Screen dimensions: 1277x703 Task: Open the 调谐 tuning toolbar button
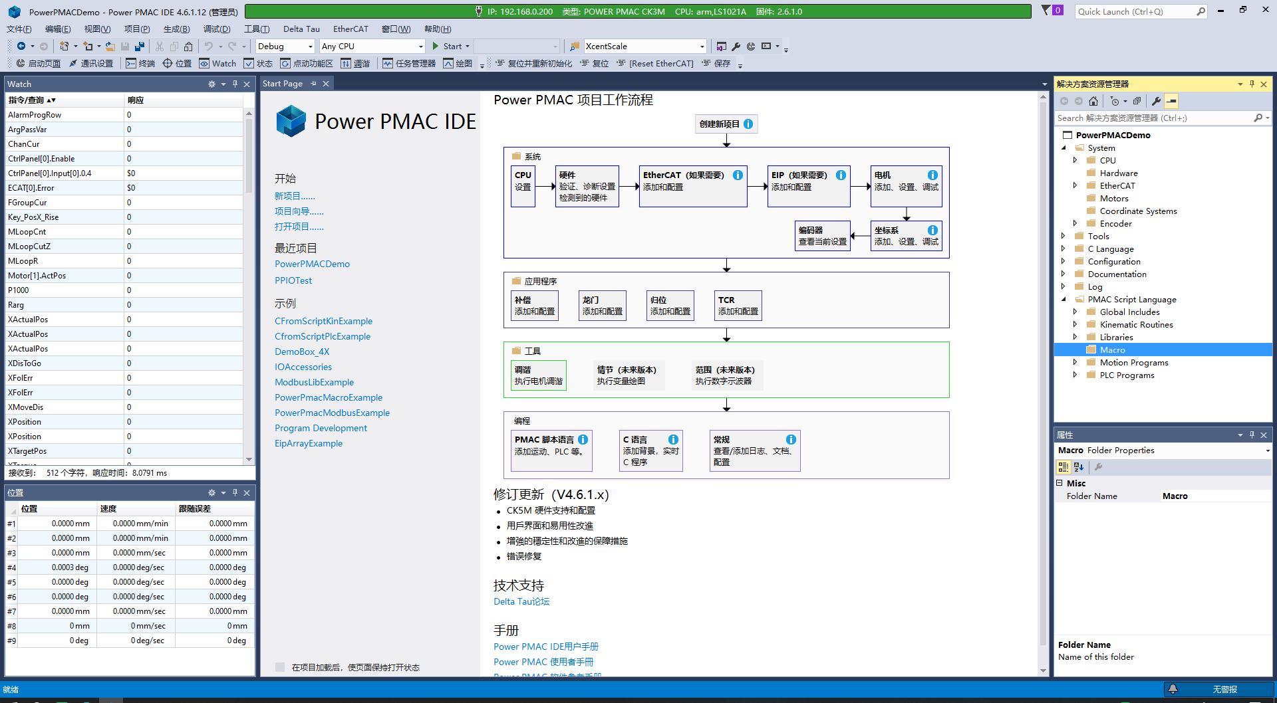point(355,63)
